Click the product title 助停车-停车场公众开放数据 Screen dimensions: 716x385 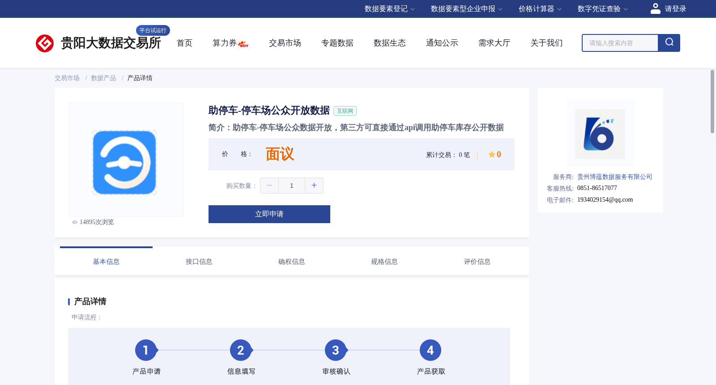tap(269, 110)
